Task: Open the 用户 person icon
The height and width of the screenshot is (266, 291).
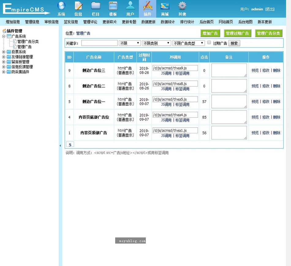Action: pos(130,6)
